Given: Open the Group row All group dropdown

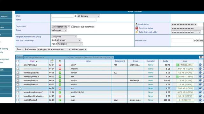Looking at the screenshot, I should tap(59, 30).
